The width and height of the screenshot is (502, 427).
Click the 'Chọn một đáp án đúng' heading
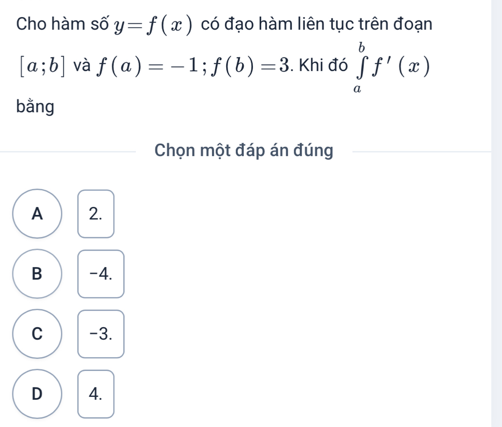click(244, 152)
